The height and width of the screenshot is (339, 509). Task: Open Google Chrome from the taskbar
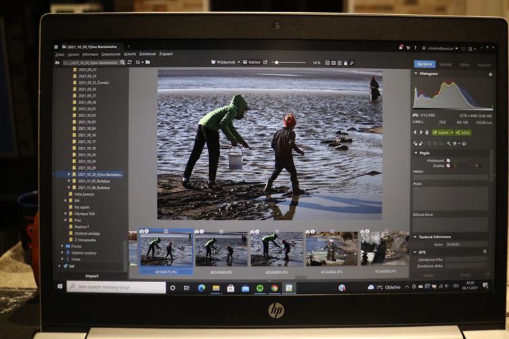[x=274, y=288]
